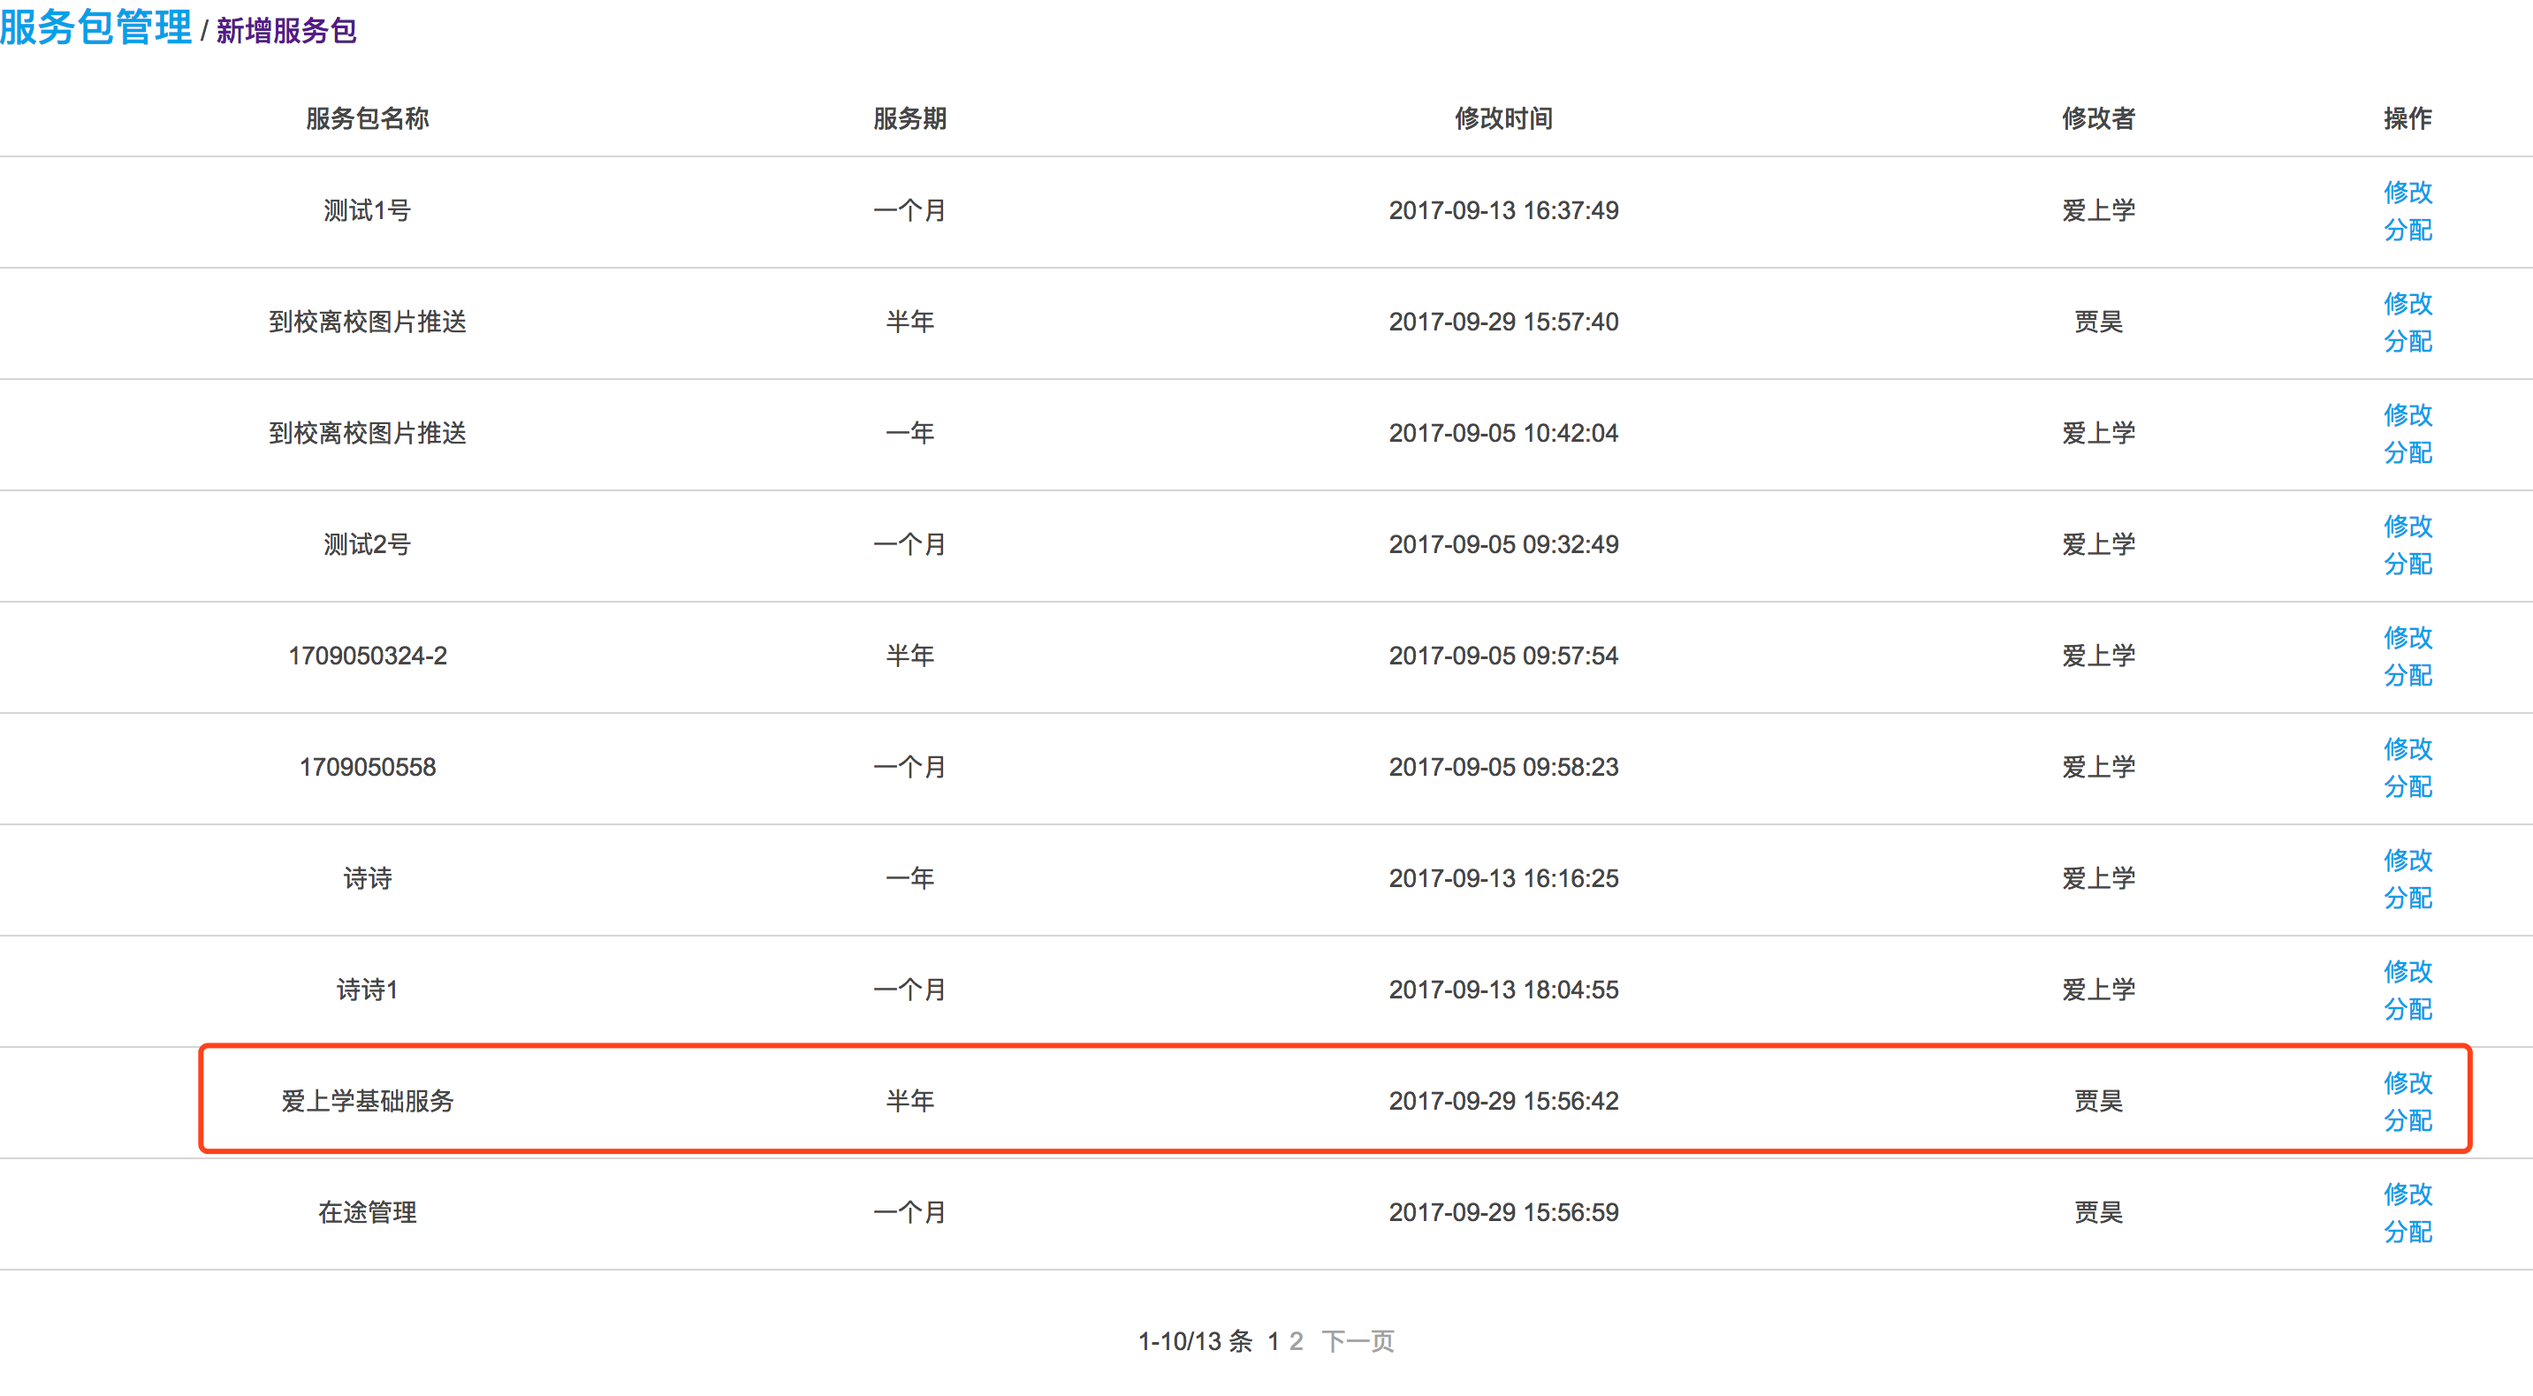Open the 服务包管理 breadcrumb link
2533x1396 pixels.
pyautogui.click(x=95, y=27)
